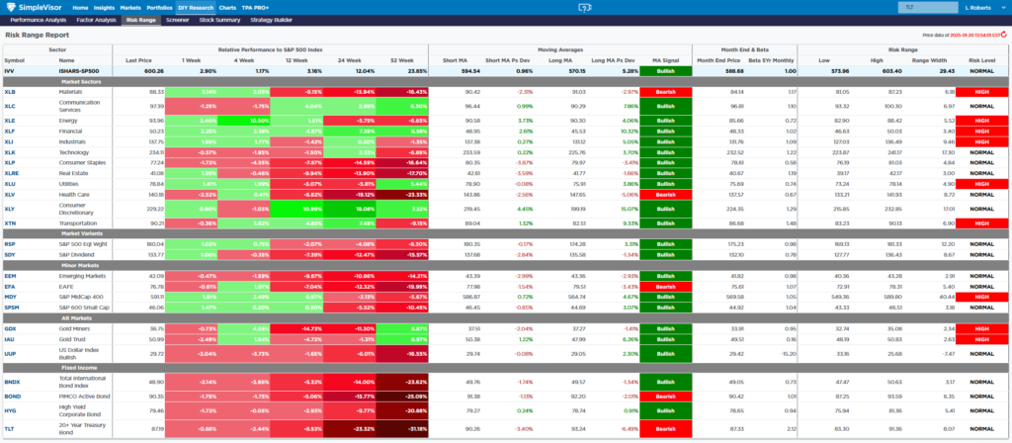The height and width of the screenshot is (443, 1012).
Task: Open the TLT symbol link in the table
Action: tap(8, 427)
